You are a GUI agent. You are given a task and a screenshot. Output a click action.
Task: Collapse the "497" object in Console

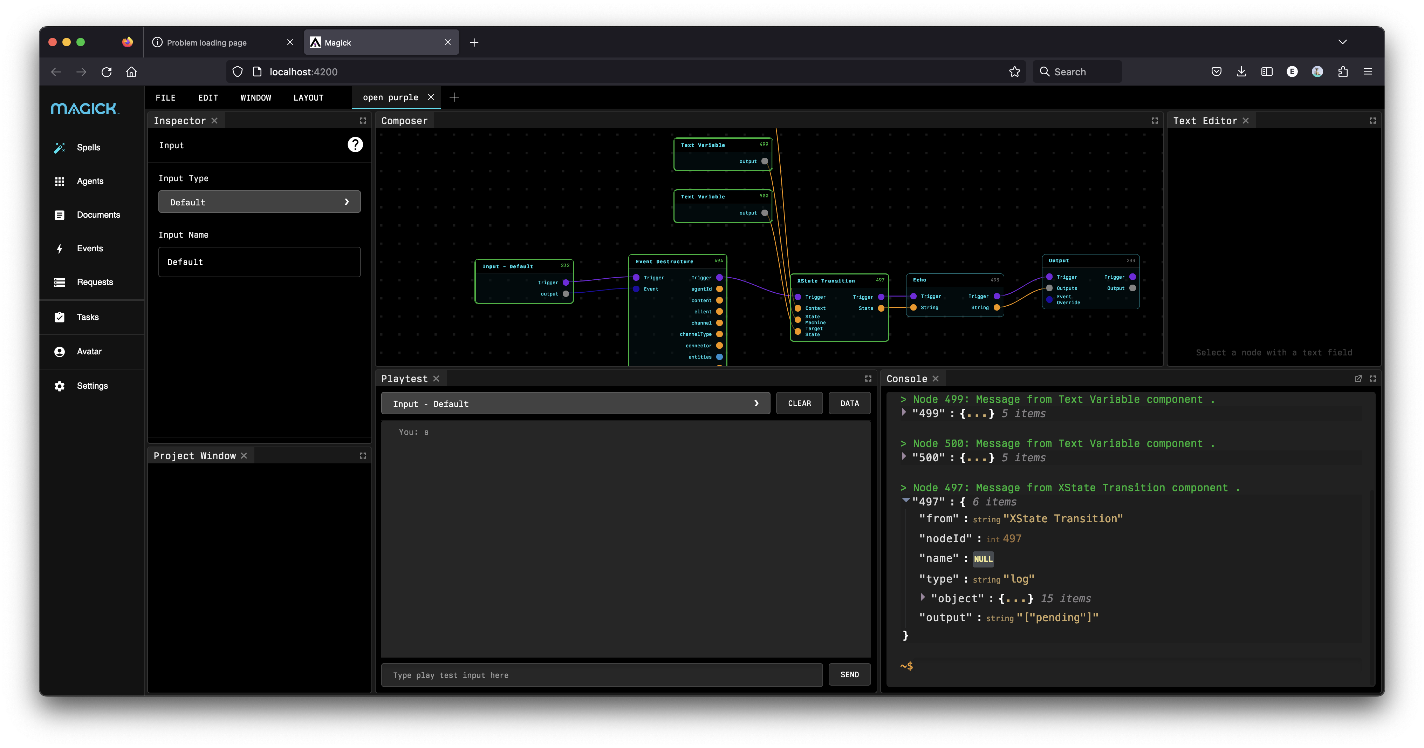905,500
